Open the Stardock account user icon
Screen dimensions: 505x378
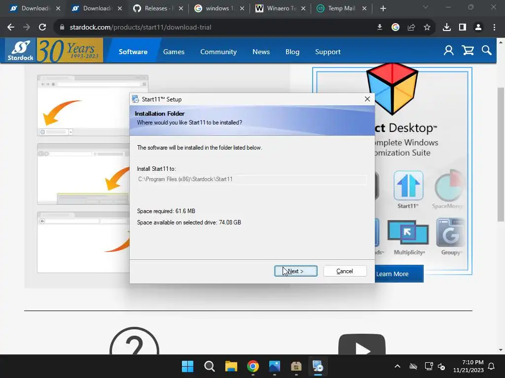coord(448,51)
